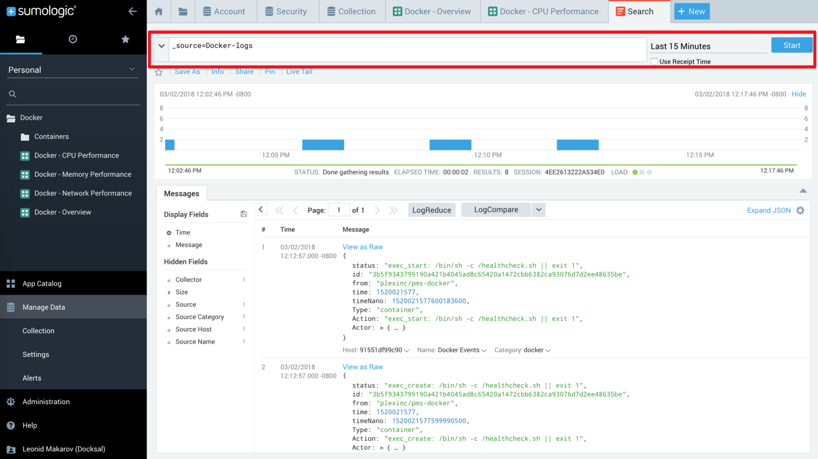Show recent items clock icon
This screenshot has height=459, width=818.
(x=73, y=39)
